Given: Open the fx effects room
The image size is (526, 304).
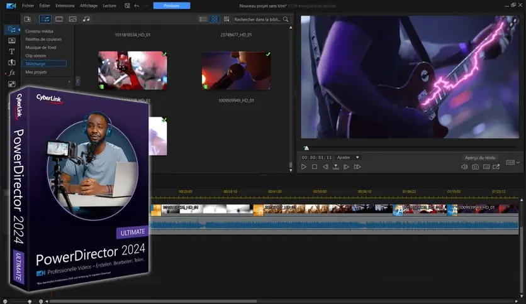Looking at the screenshot, I should [12, 73].
